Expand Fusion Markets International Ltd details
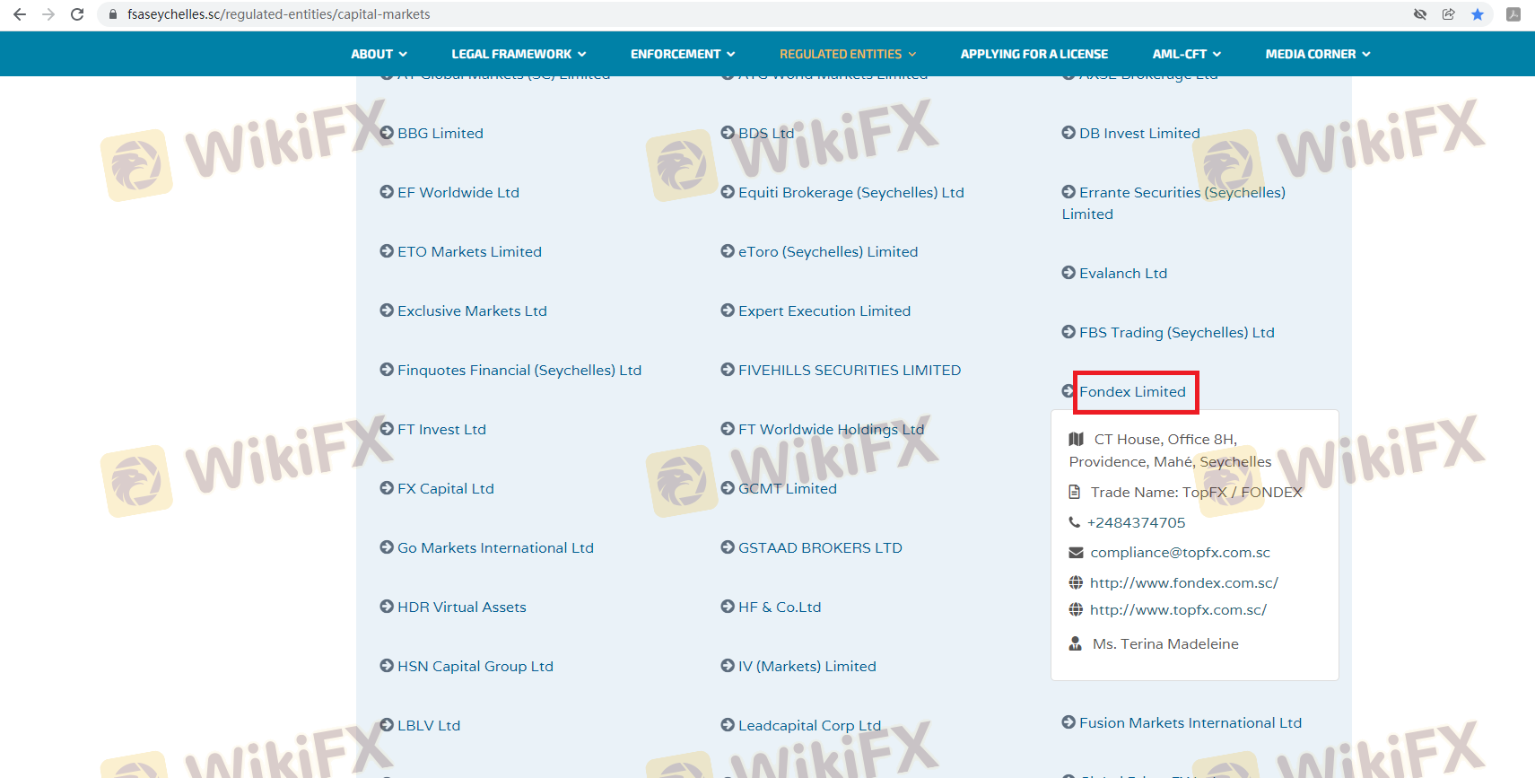Screen dimensions: 1535x778 click(x=1190, y=723)
